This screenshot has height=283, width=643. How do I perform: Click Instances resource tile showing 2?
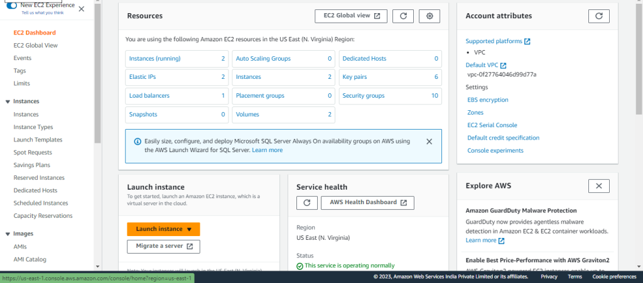coord(283,77)
